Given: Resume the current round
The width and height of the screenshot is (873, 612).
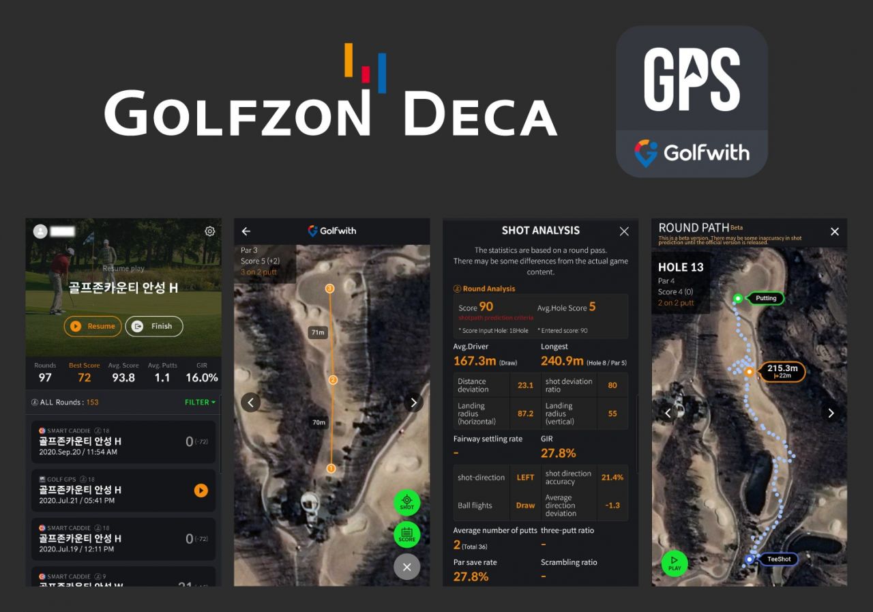Looking at the screenshot, I should 93,326.
